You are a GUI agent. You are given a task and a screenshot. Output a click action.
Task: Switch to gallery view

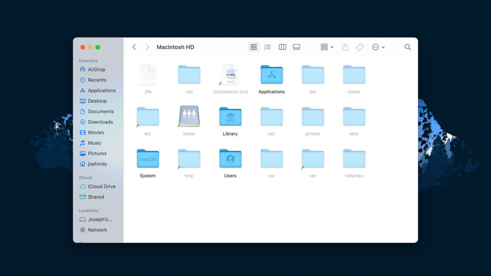coord(297,47)
